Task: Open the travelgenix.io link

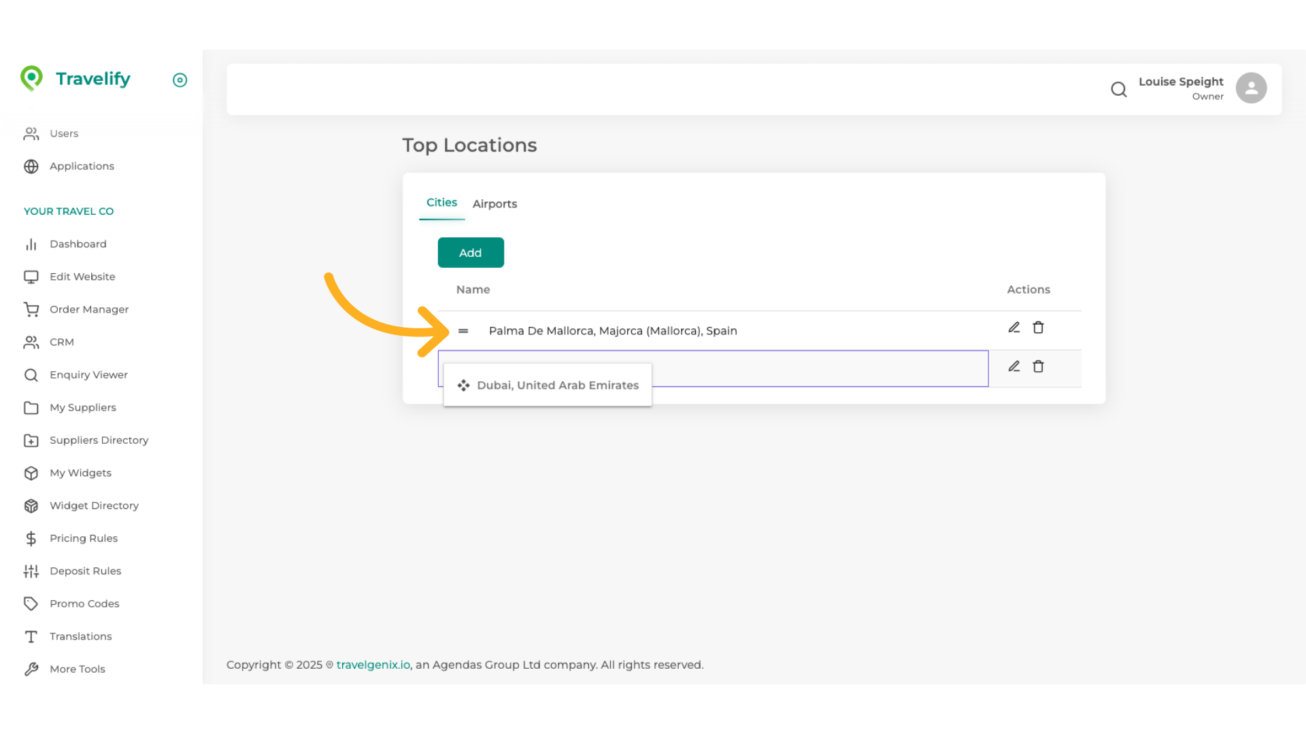Action: coord(373,665)
